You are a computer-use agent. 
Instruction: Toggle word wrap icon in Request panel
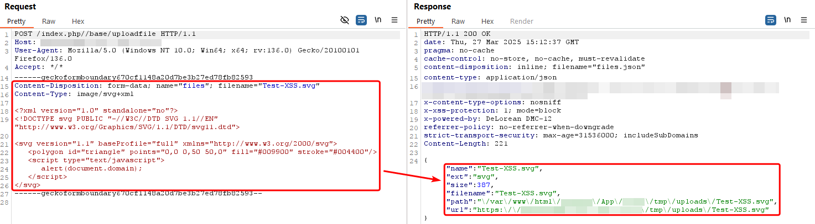coord(361,20)
